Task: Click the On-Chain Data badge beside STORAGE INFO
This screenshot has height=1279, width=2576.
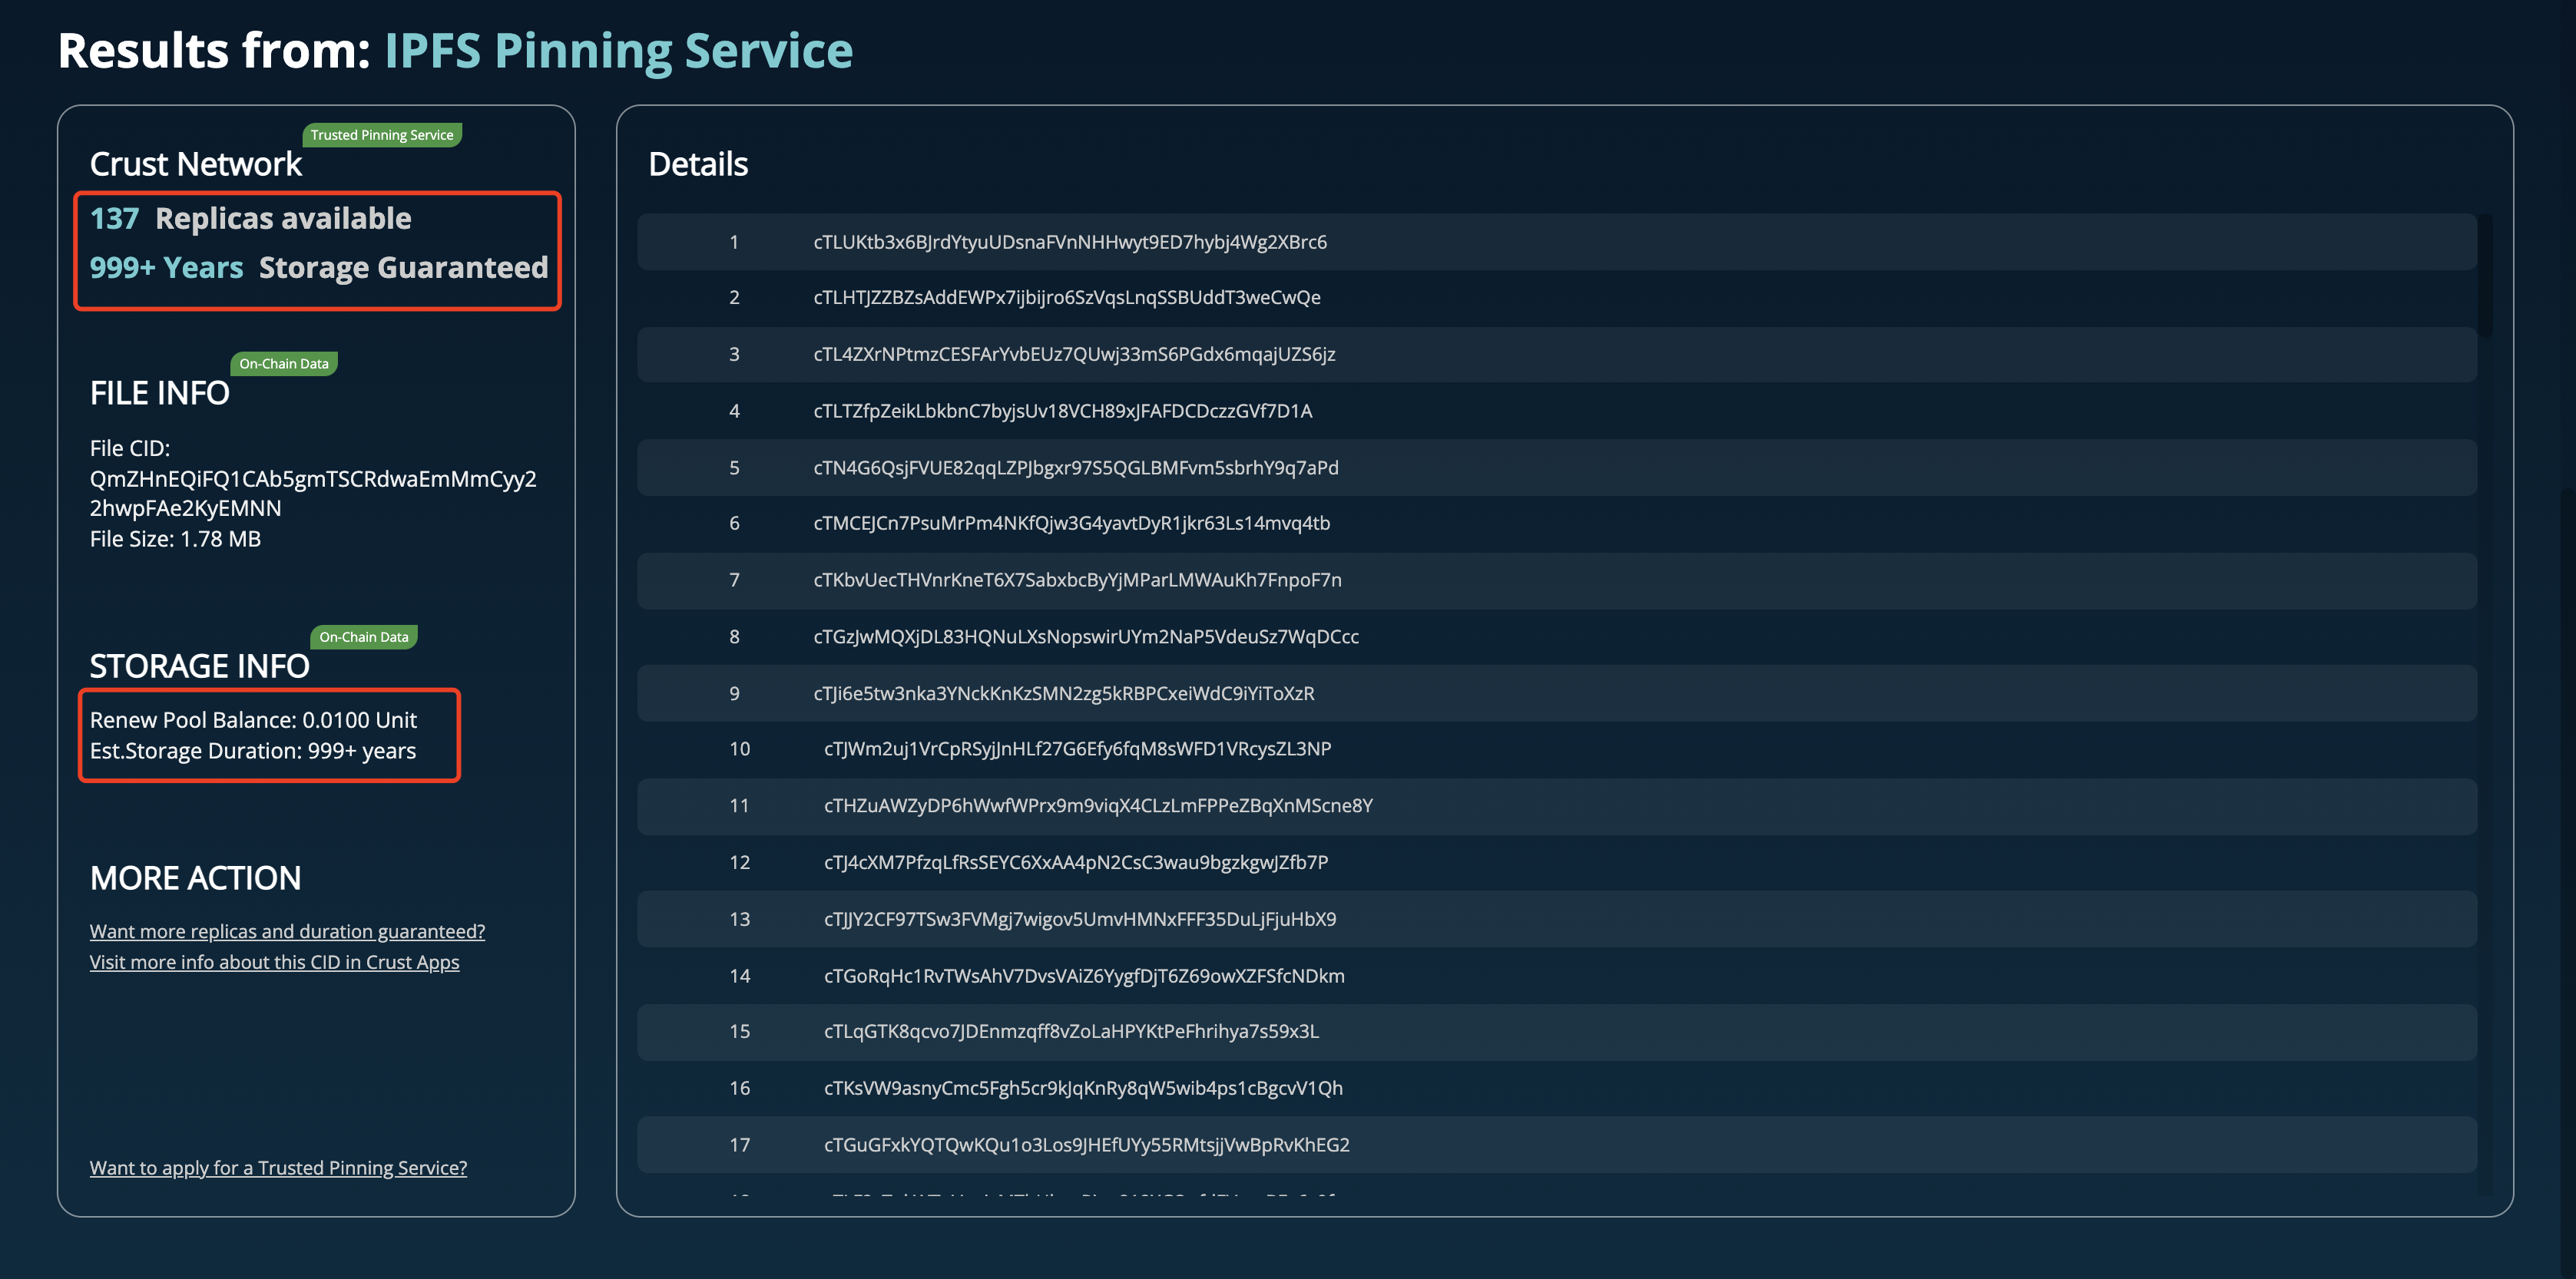Action: pos(364,636)
